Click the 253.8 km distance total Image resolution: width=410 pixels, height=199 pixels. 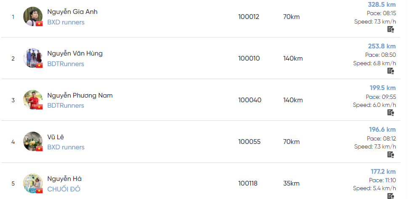382,46
